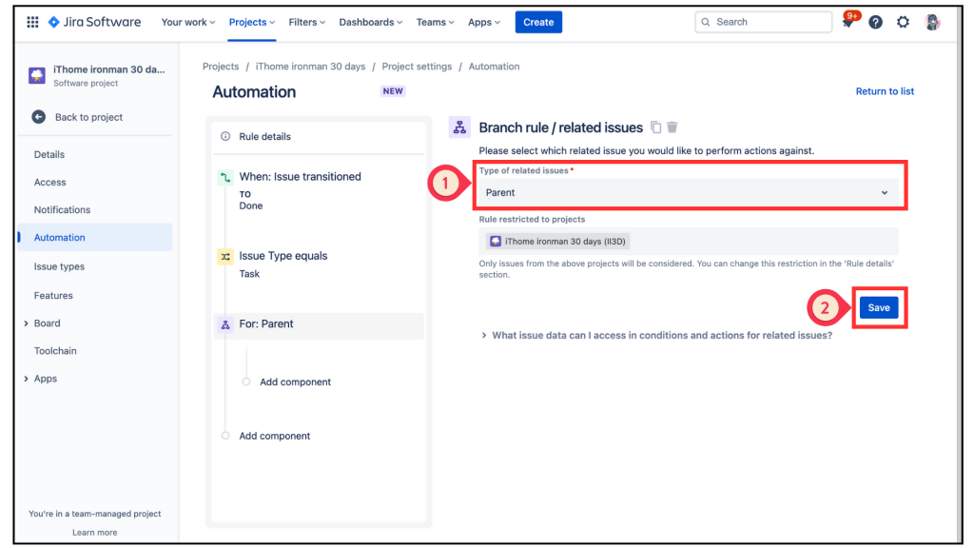Select the Rule details row
The image size is (974, 548).
pos(319,136)
